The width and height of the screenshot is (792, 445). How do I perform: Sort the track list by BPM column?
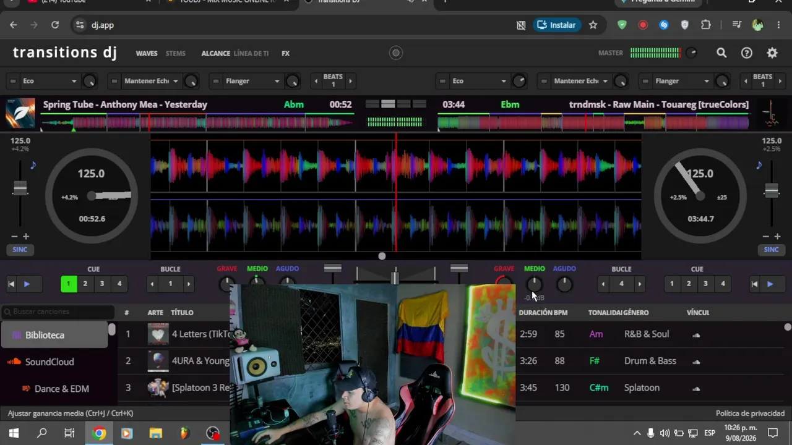click(561, 313)
